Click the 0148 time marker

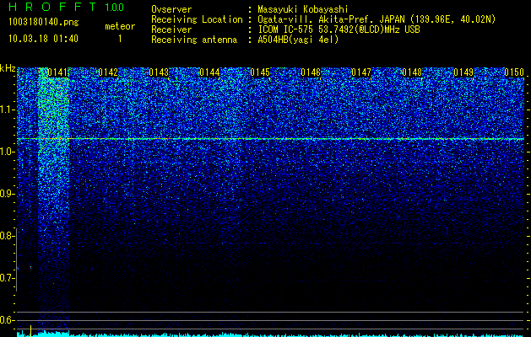click(412, 72)
